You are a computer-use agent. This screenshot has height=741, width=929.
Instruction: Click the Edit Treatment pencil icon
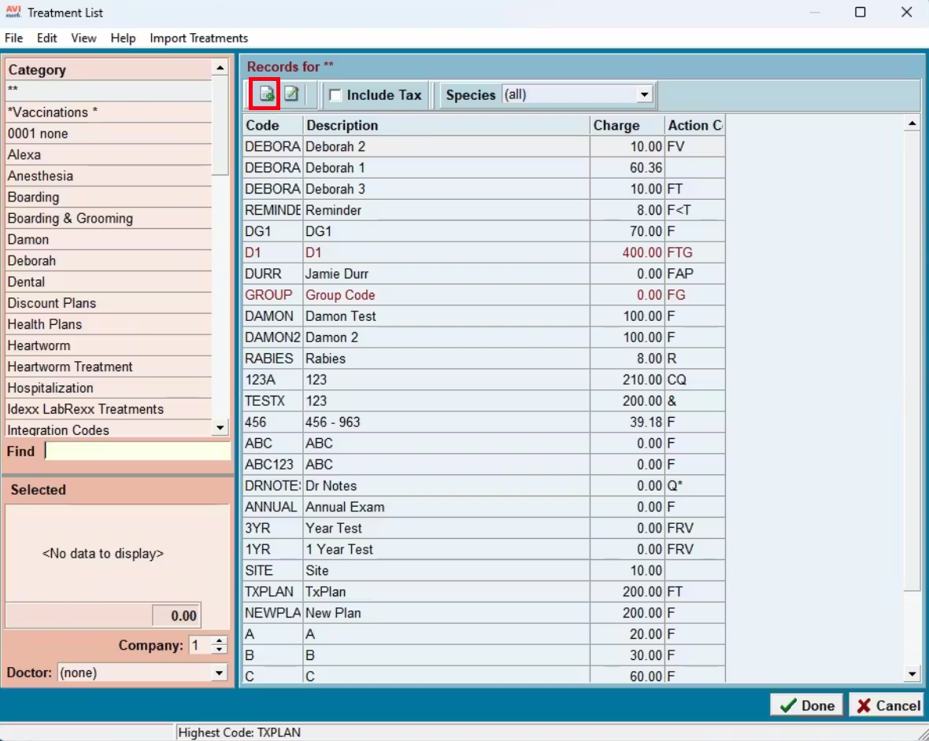point(291,94)
